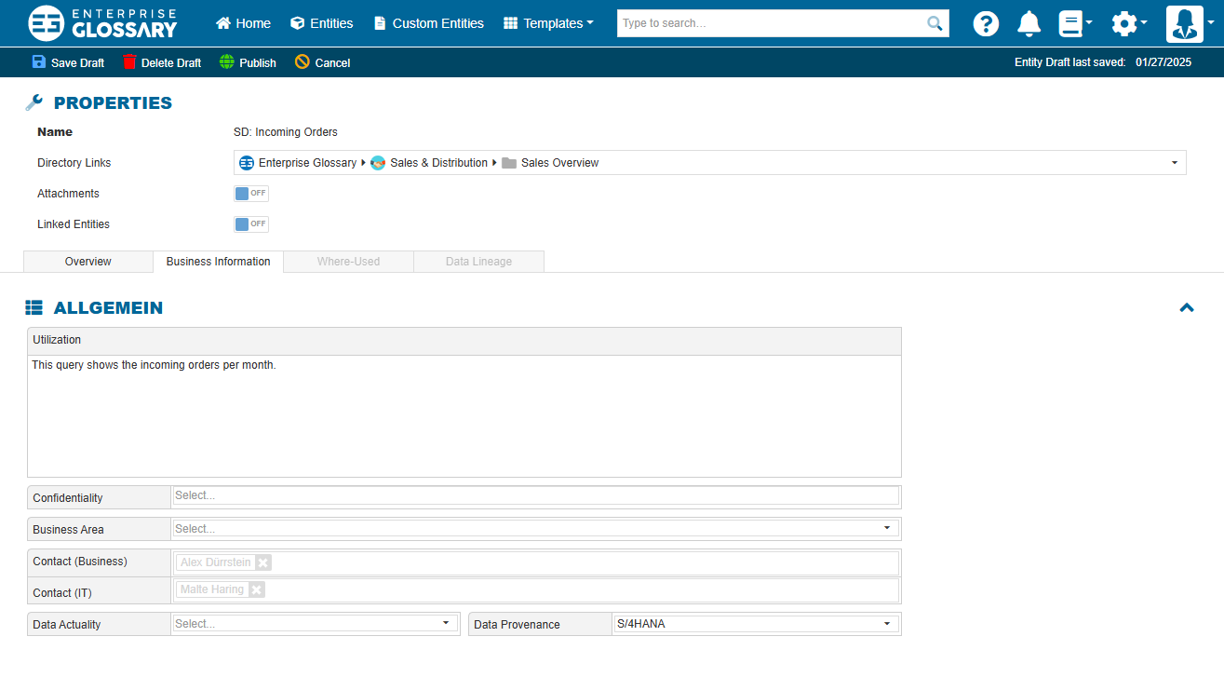Screen dimensions: 1224x677
Task: Open the documentation book icon menu
Action: pos(1074,23)
